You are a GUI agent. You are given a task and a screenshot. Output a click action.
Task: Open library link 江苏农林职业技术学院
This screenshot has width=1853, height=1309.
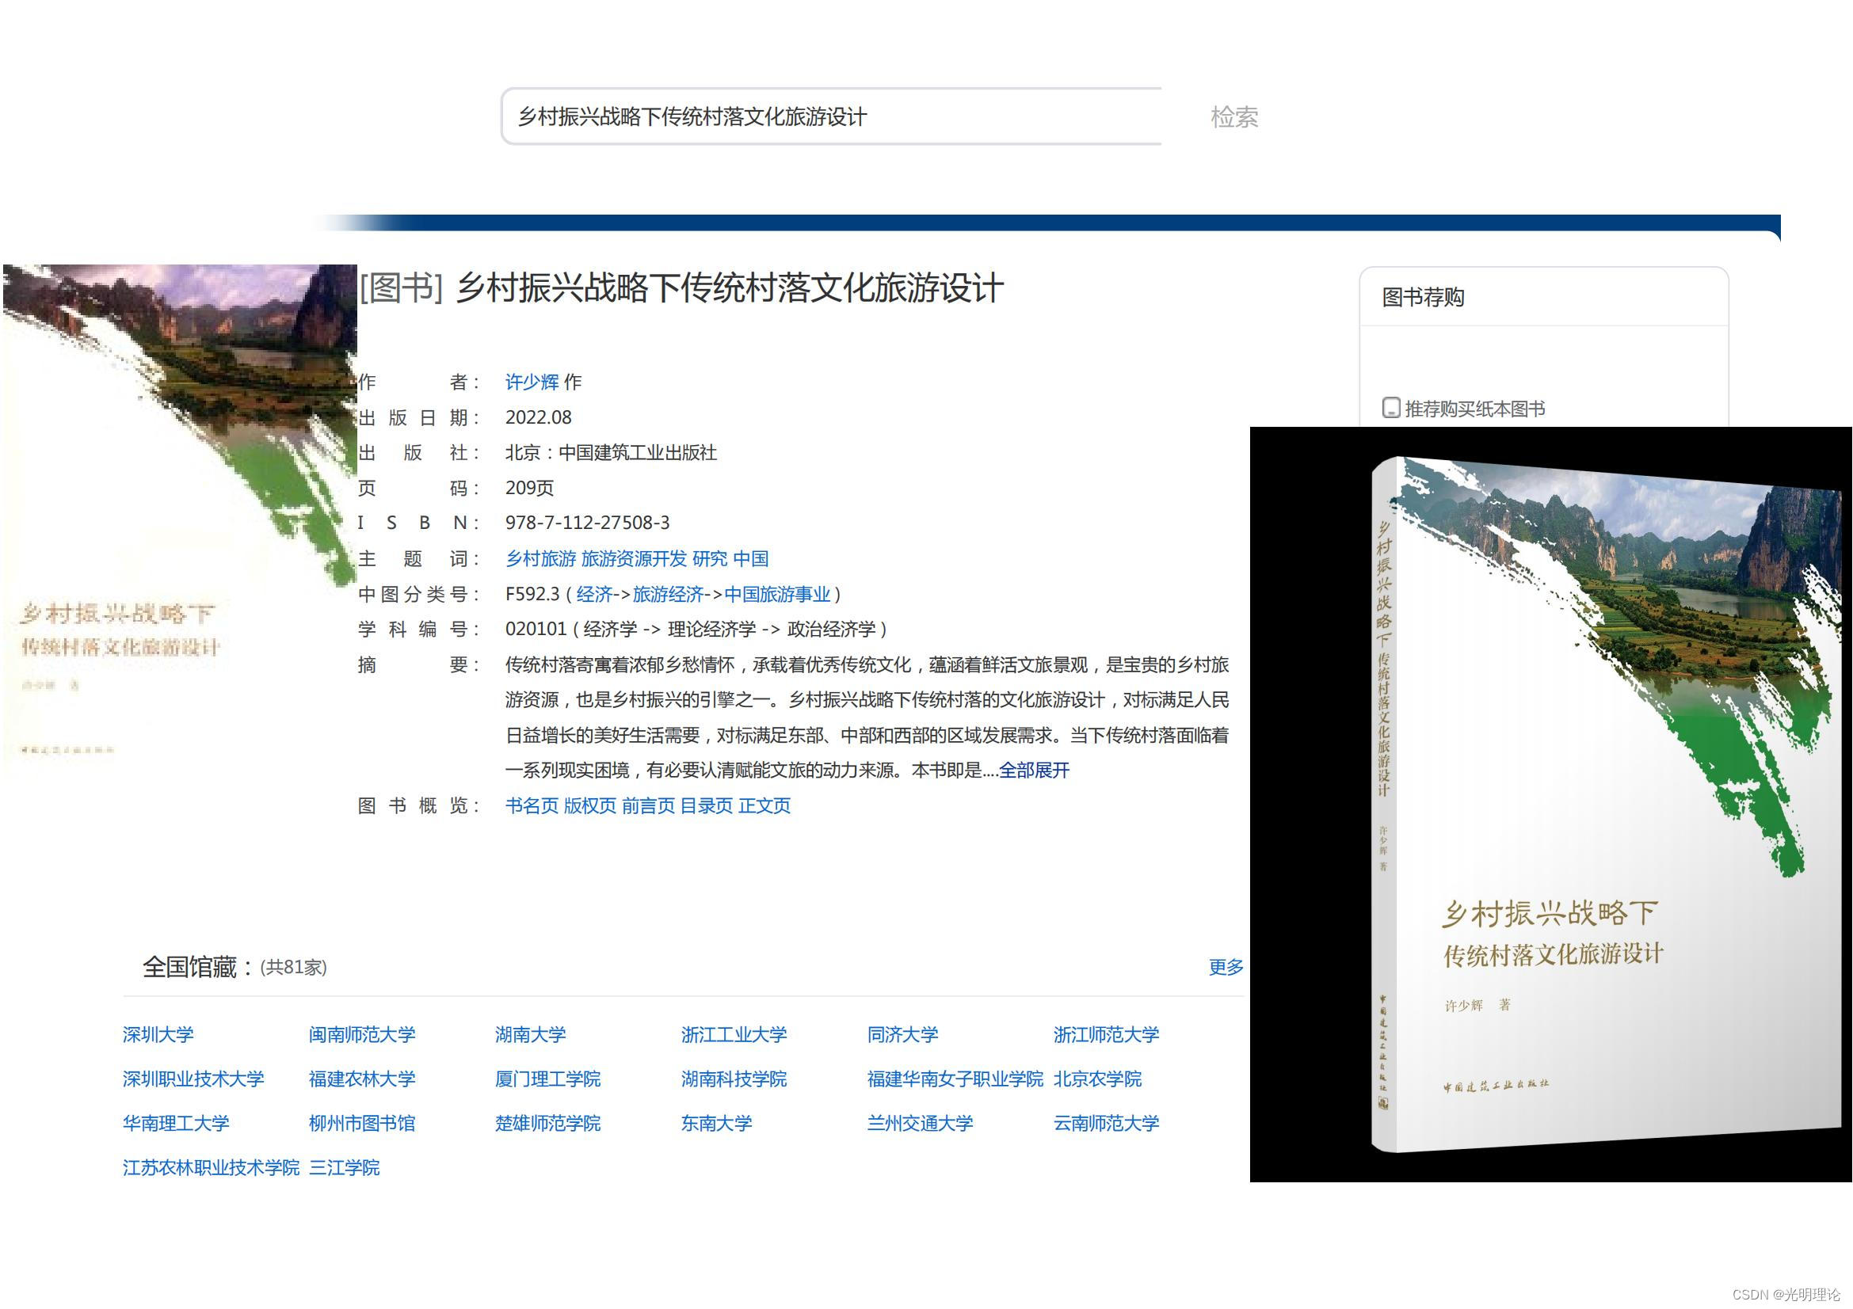212,1167
